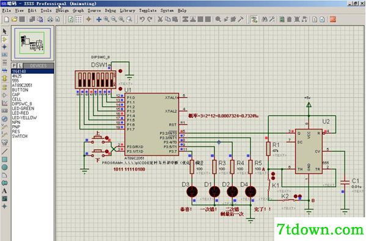Click the orange icon at the toolbar's right end
The width and height of the screenshot is (366, 241).
[333, 20]
